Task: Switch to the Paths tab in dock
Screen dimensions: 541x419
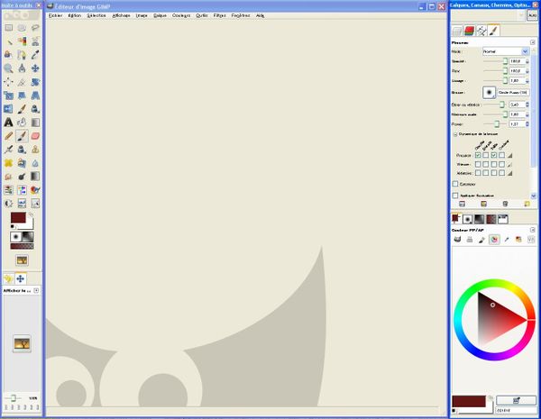Action: (481, 31)
